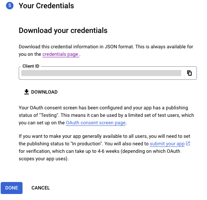Click the Download your credentials heading

(x=63, y=30)
